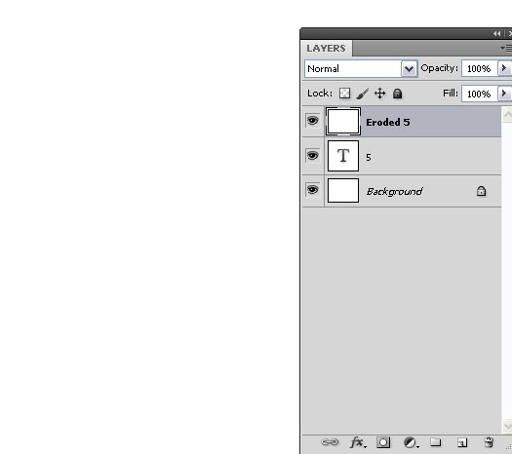The height and width of the screenshot is (454, 512).
Task: Select the Eroded 5 layer thumbnail
Action: [343, 122]
